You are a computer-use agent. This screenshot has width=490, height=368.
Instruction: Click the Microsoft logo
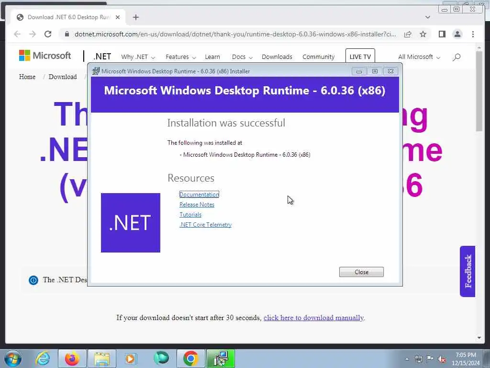pyautogui.click(x=45, y=56)
